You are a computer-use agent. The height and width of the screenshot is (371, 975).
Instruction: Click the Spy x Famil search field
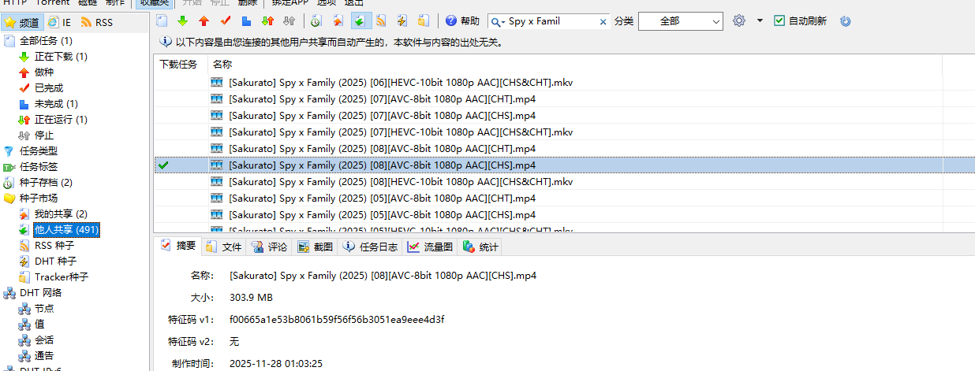point(552,21)
